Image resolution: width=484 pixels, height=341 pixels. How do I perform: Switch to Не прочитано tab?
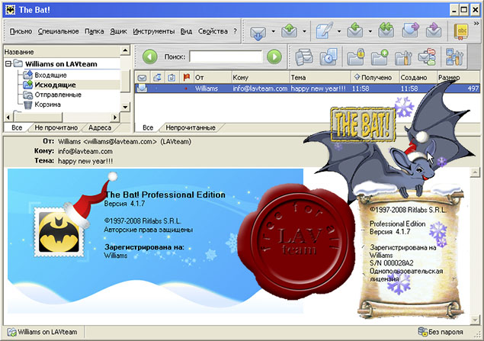pos(56,127)
